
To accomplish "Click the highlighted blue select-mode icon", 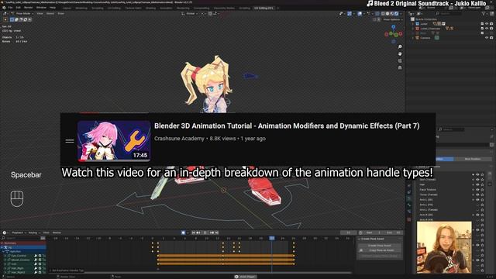I will coord(12,19).
